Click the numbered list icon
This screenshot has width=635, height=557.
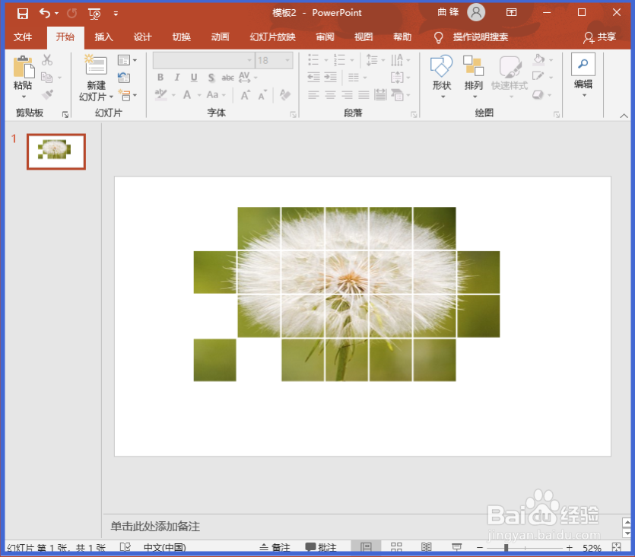tap(339, 60)
